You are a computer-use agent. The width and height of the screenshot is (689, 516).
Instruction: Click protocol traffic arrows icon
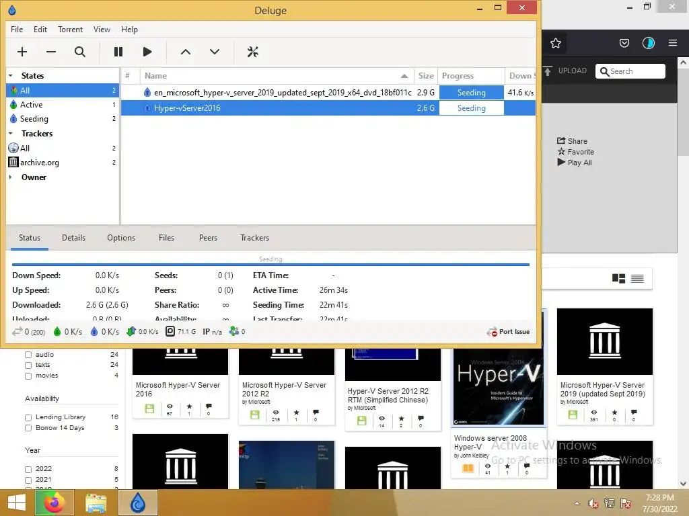coord(131,332)
